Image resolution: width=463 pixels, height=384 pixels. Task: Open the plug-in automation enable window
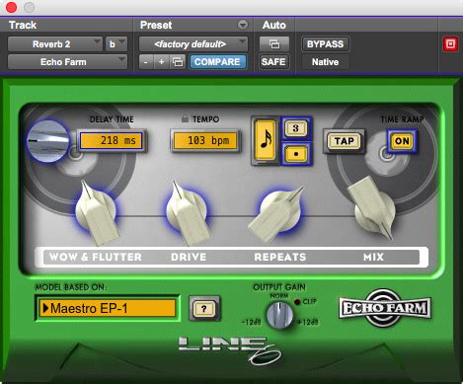pyautogui.click(x=274, y=44)
